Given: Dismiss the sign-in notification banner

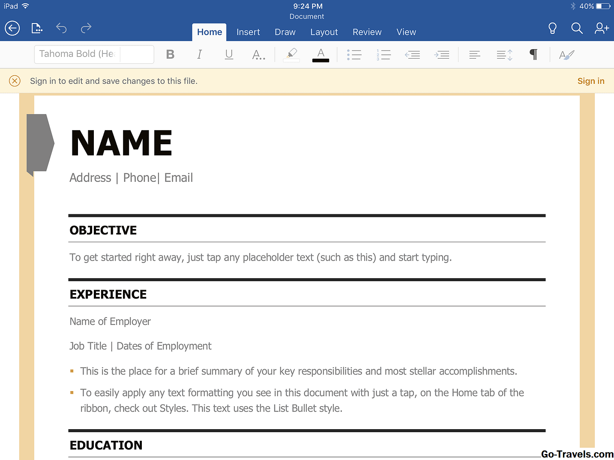Looking at the screenshot, I should [x=15, y=81].
